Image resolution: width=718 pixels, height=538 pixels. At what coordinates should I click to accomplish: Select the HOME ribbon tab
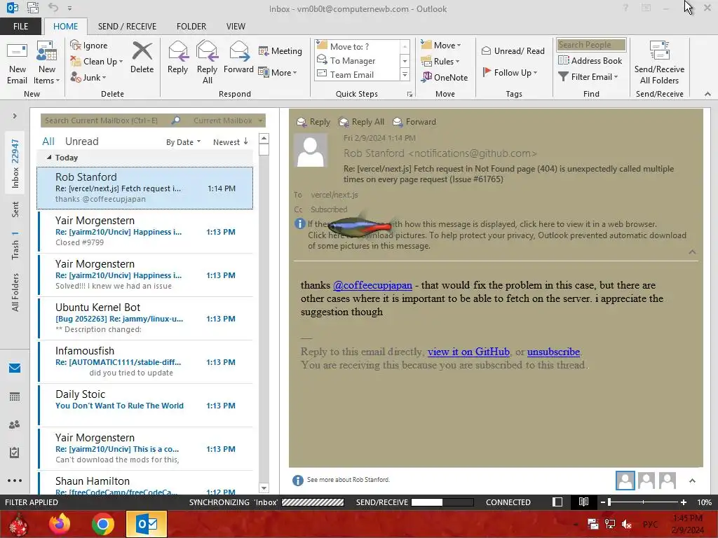click(x=65, y=26)
